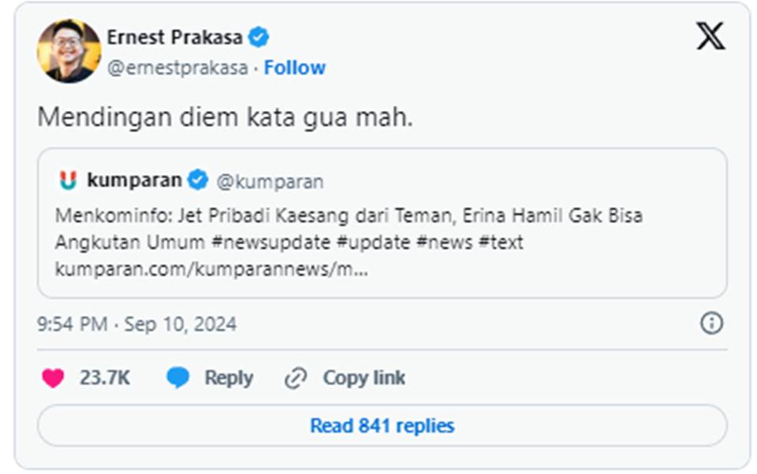Click Ernest Prakasa's profile picture
This screenshot has width=757, height=474.
coord(70,47)
